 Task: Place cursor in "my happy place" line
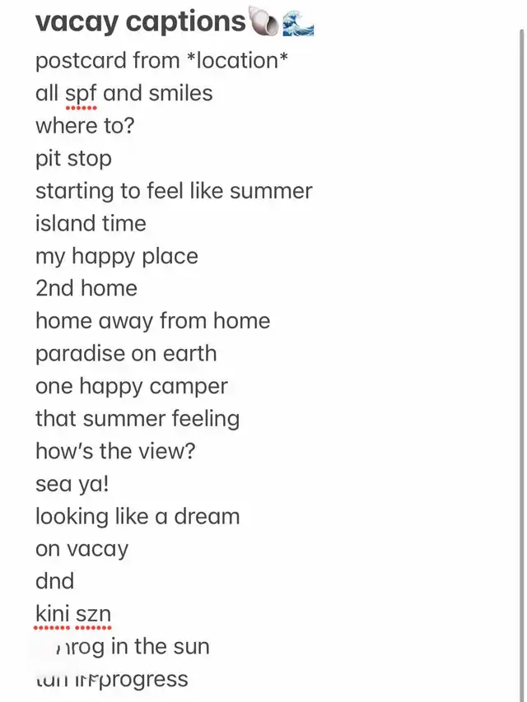pos(117,256)
